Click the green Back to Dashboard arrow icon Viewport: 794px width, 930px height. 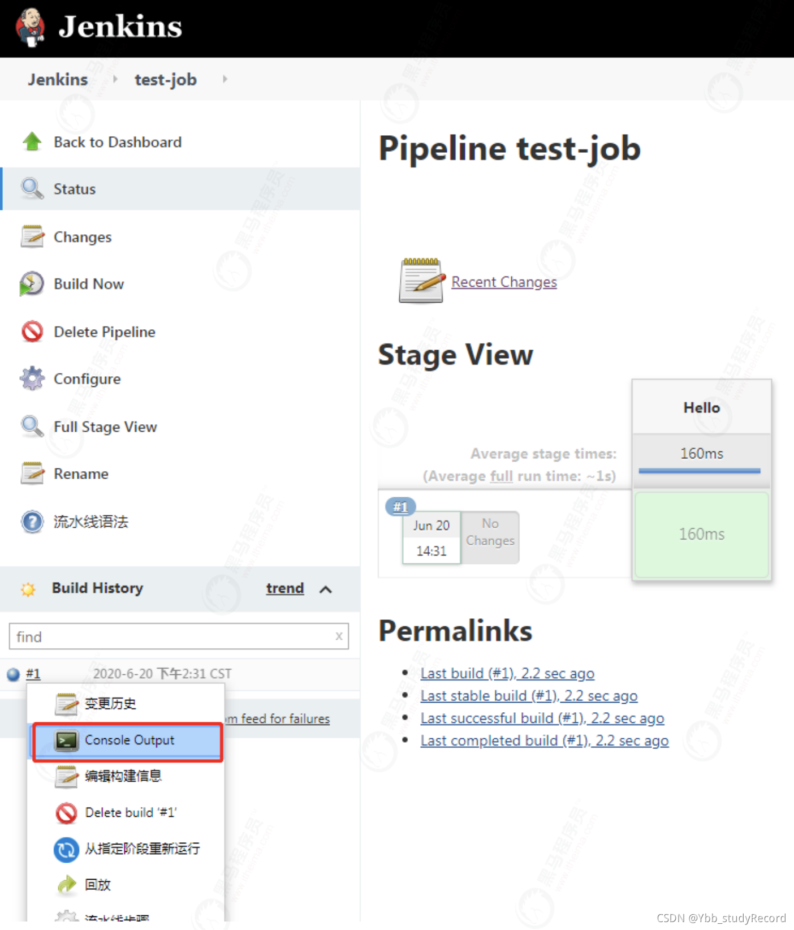pos(32,141)
